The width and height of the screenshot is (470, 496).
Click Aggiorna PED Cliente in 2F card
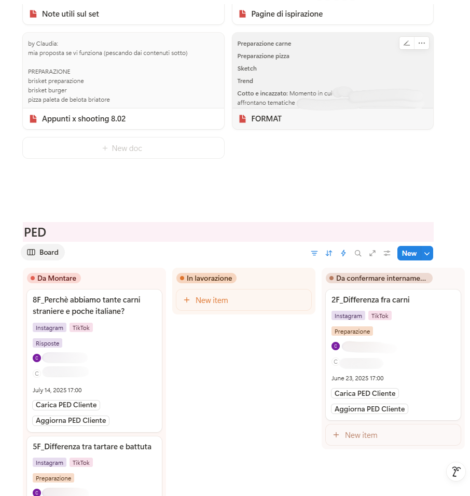[x=370, y=409]
